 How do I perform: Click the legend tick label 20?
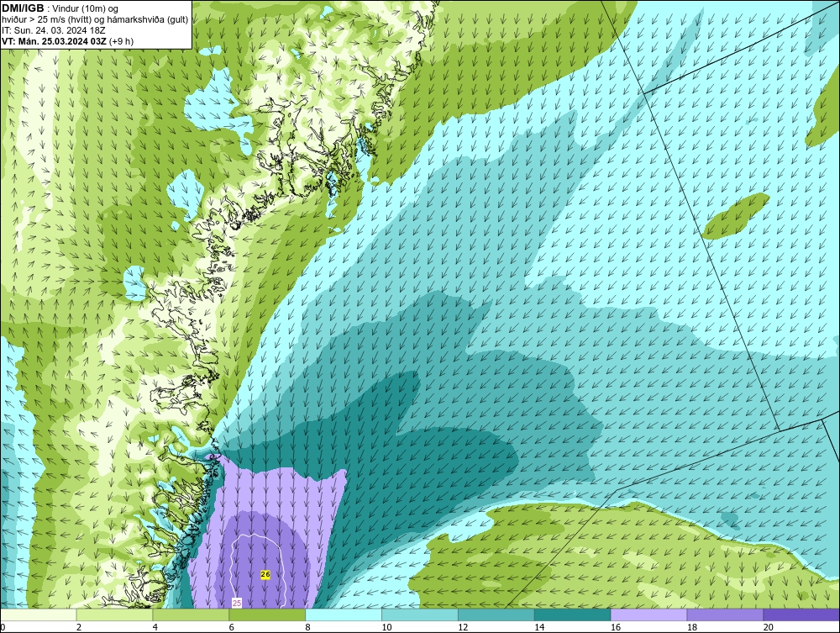pos(768,627)
